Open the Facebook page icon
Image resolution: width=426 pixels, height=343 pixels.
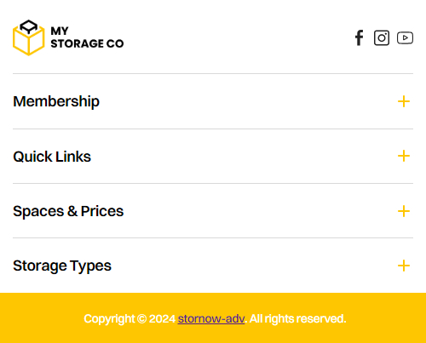pyautogui.click(x=360, y=37)
